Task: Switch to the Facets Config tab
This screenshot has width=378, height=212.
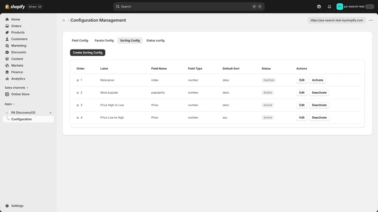Action: tap(104, 41)
